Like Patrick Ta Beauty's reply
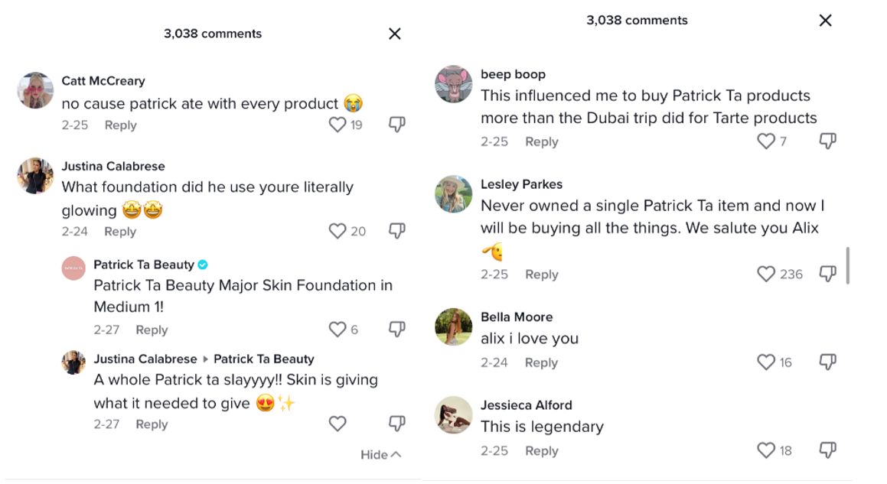This screenshot has width=887, height=484. click(x=337, y=330)
